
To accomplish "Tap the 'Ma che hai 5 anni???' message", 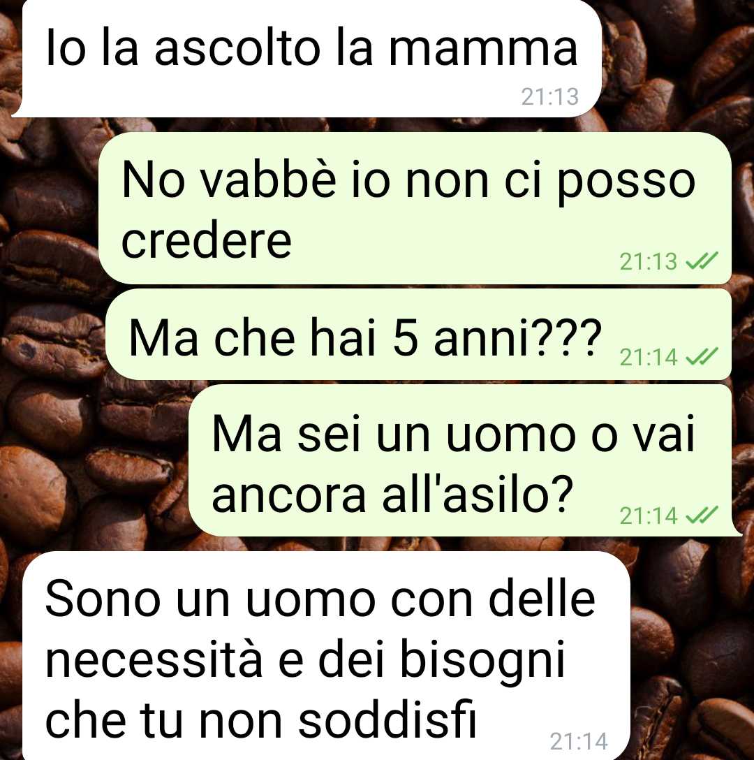I will (x=419, y=335).
